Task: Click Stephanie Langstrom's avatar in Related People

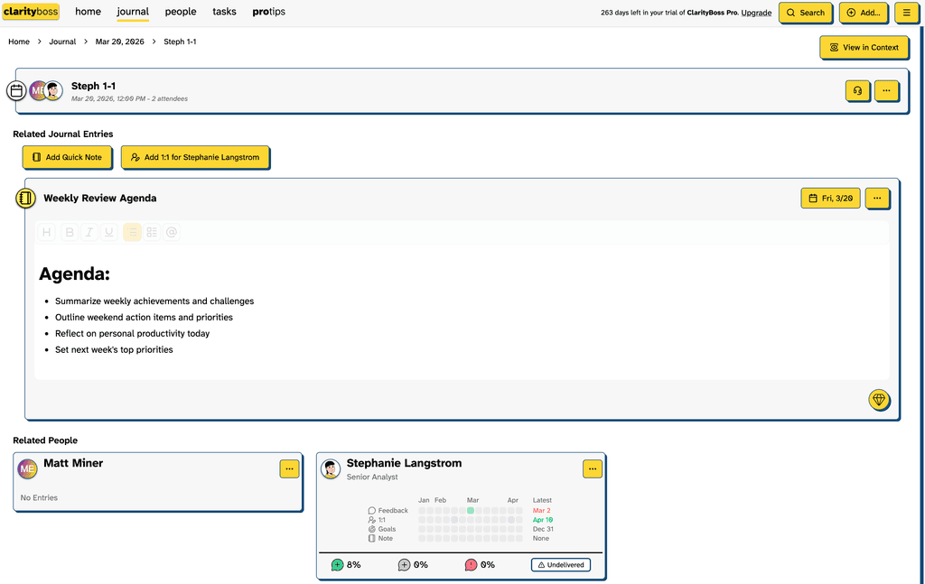Action: [x=331, y=469]
